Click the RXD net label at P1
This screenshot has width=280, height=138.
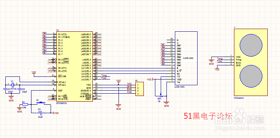[129, 89]
